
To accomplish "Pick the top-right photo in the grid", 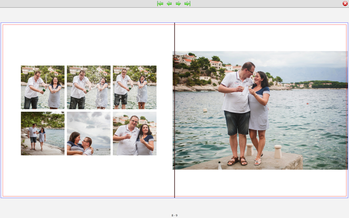I will tap(134, 87).
